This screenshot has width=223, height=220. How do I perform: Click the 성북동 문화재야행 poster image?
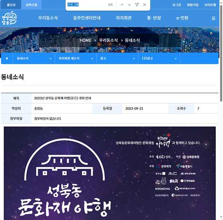(110, 173)
